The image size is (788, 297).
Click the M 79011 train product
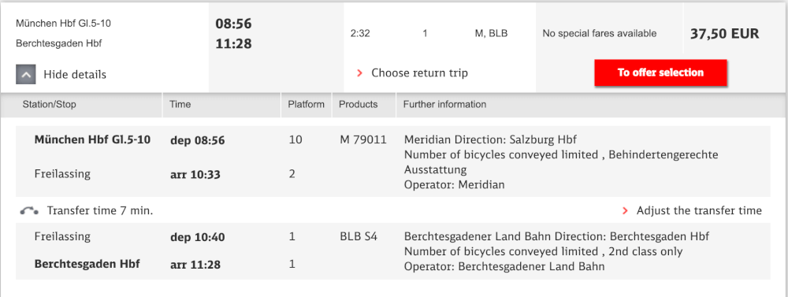point(363,139)
